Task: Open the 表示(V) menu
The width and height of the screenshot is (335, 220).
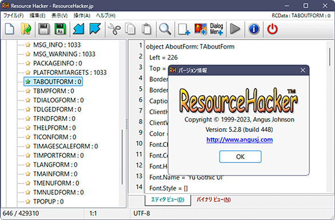Action: (59, 15)
